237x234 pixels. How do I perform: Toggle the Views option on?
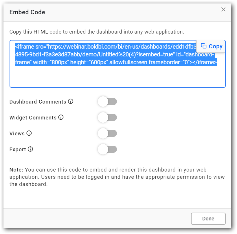click(107, 133)
